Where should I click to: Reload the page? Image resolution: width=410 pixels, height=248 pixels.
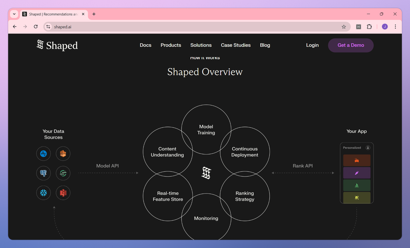tap(36, 27)
